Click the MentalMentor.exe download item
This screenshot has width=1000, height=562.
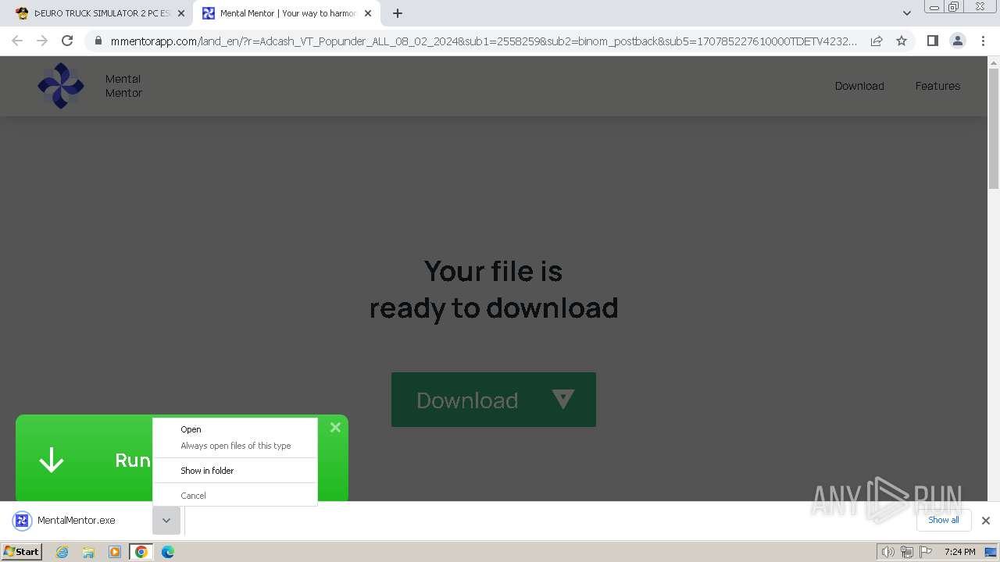tap(77, 521)
